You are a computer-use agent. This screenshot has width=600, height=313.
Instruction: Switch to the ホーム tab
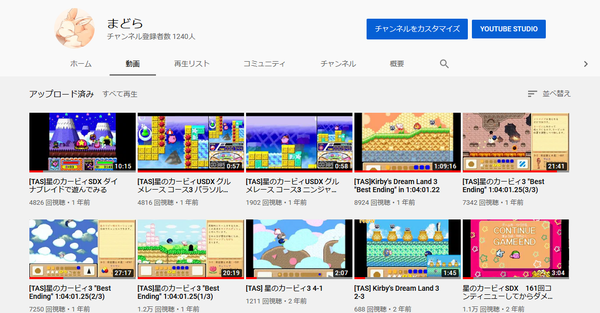click(x=81, y=64)
